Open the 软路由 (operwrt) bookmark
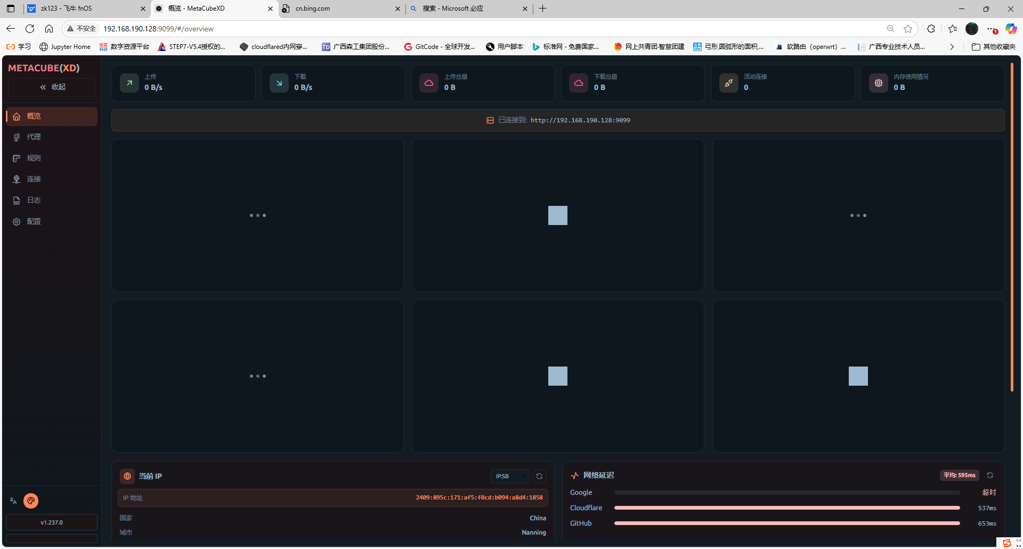Screen dimensions: 1023x549 pos(810,47)
